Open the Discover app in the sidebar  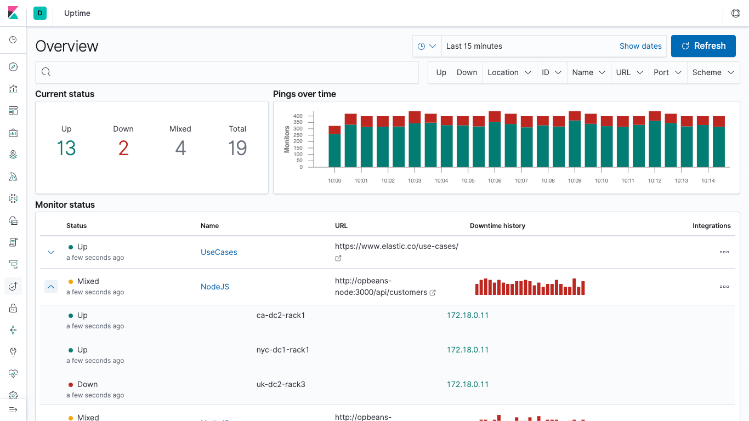pos(13,66)
